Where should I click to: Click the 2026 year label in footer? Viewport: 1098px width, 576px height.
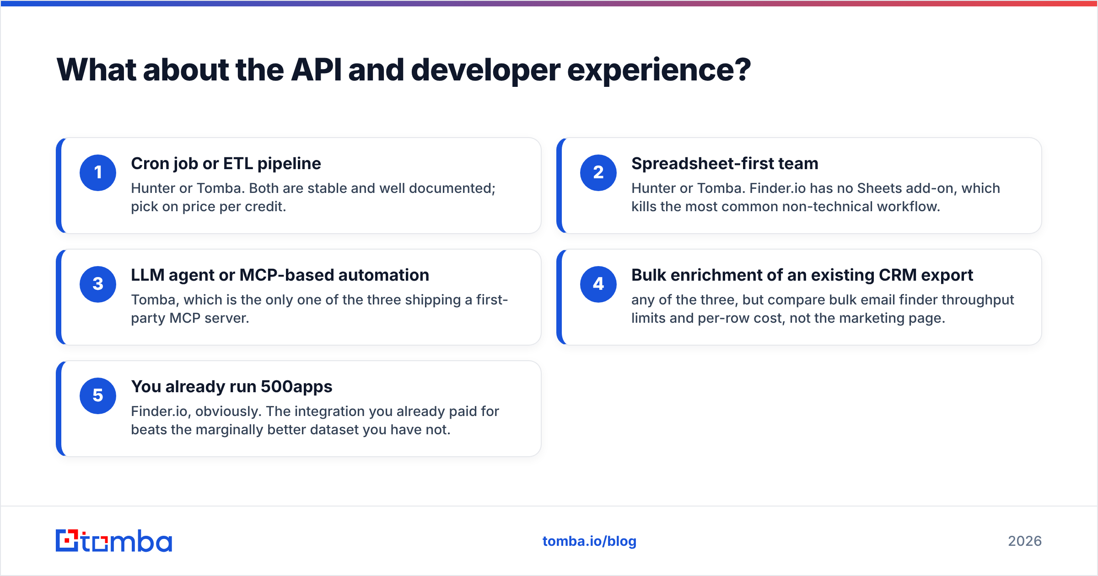click(1025, 541)
